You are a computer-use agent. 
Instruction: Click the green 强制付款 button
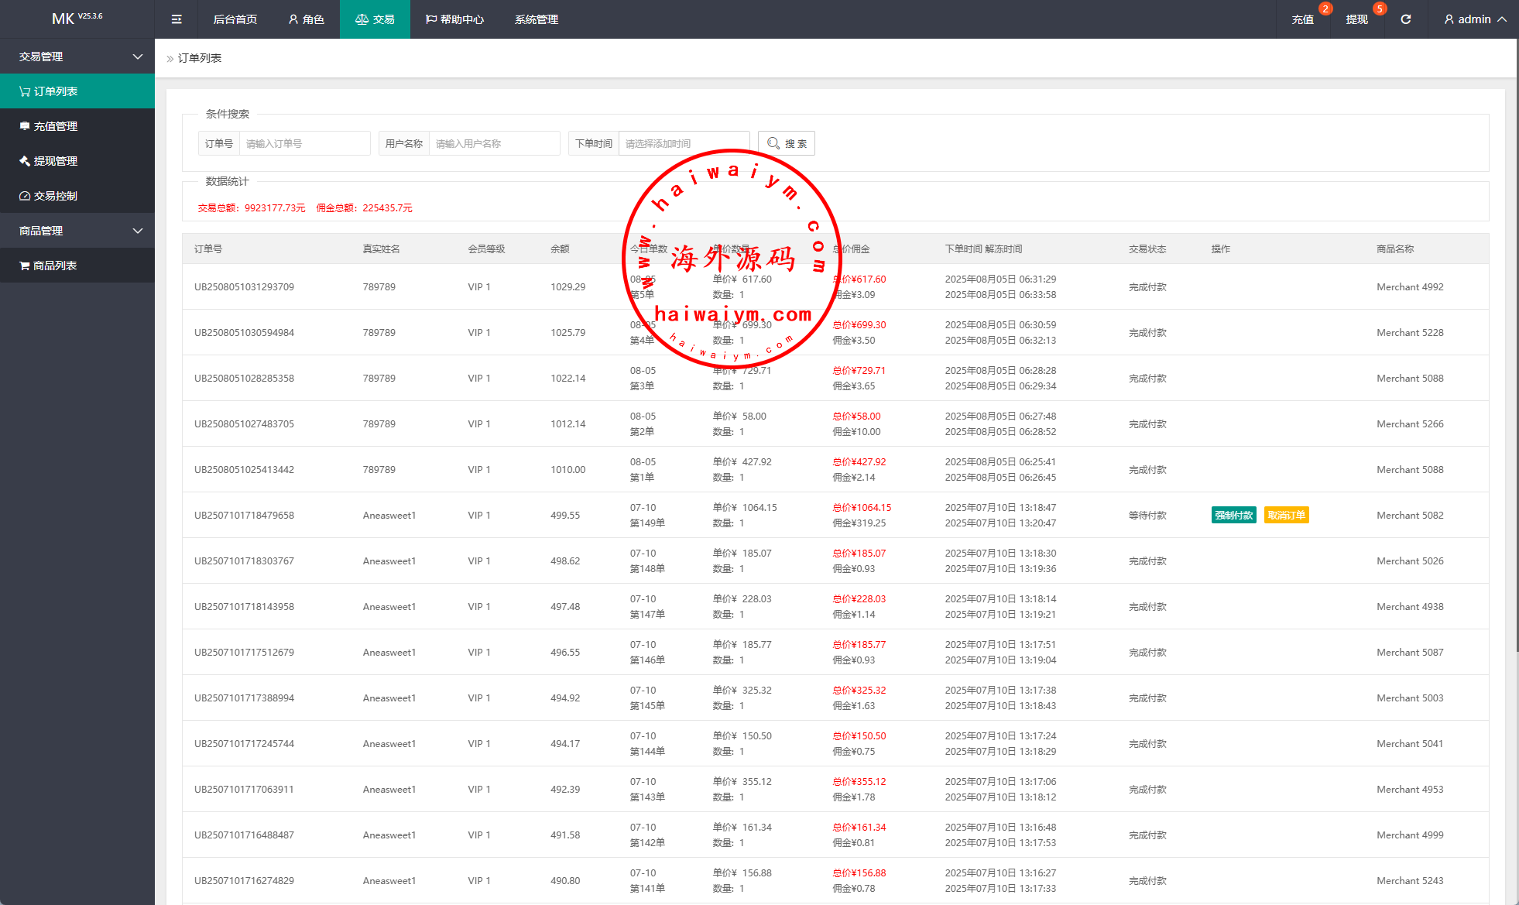(1233, 516)
